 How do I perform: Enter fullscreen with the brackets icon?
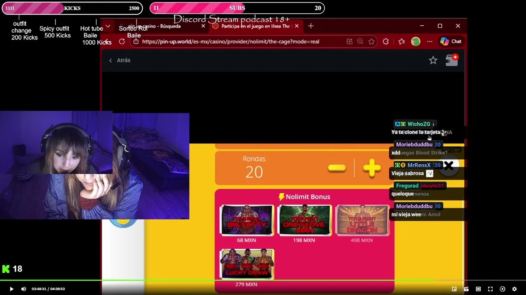[490, 289]
